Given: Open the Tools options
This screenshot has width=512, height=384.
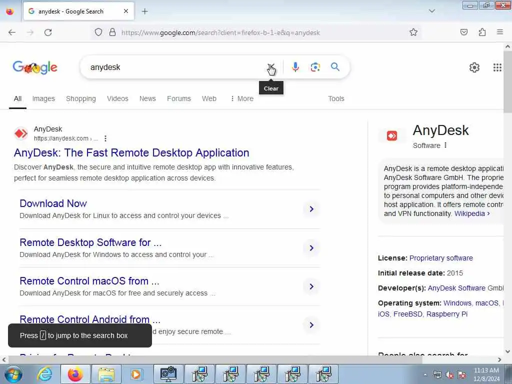Looking at the screenshot, I should [336, 98].
